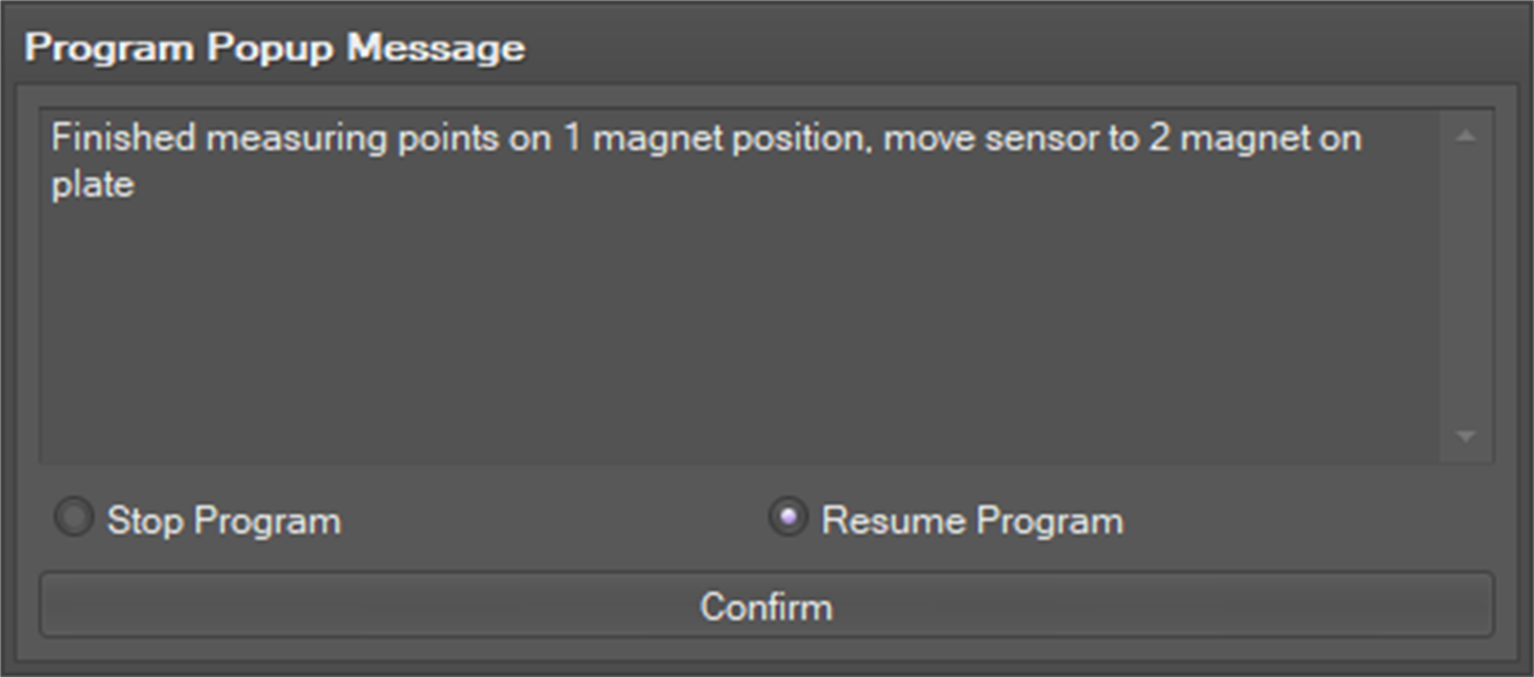Image resolution: width=1534 pixels, height=677 pixels.
Task: Click the "Stop Program" label text
Action: click(x=224, y=521)
